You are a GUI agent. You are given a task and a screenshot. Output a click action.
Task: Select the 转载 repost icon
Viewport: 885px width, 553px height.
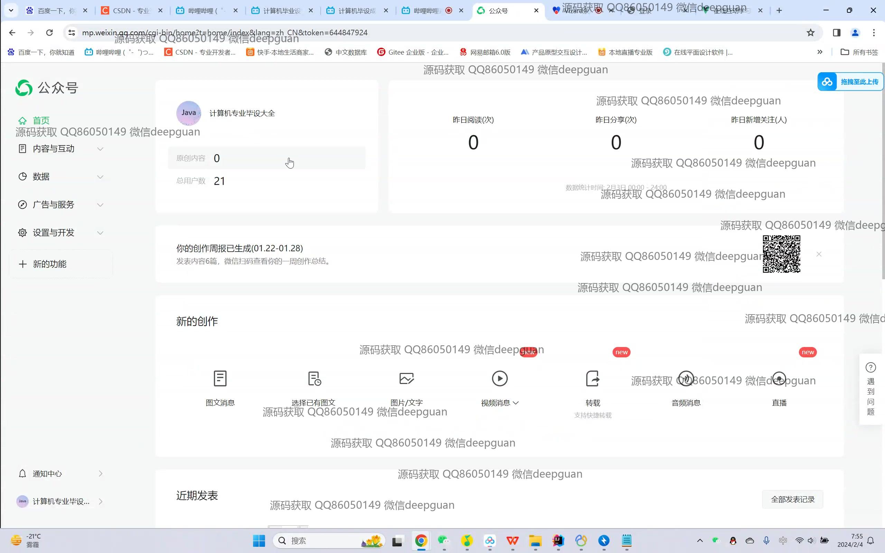593,378
